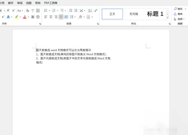The height and width of the screenshot is (135, 188).
Task: Align text to the left
Action: tap(46, 17)
